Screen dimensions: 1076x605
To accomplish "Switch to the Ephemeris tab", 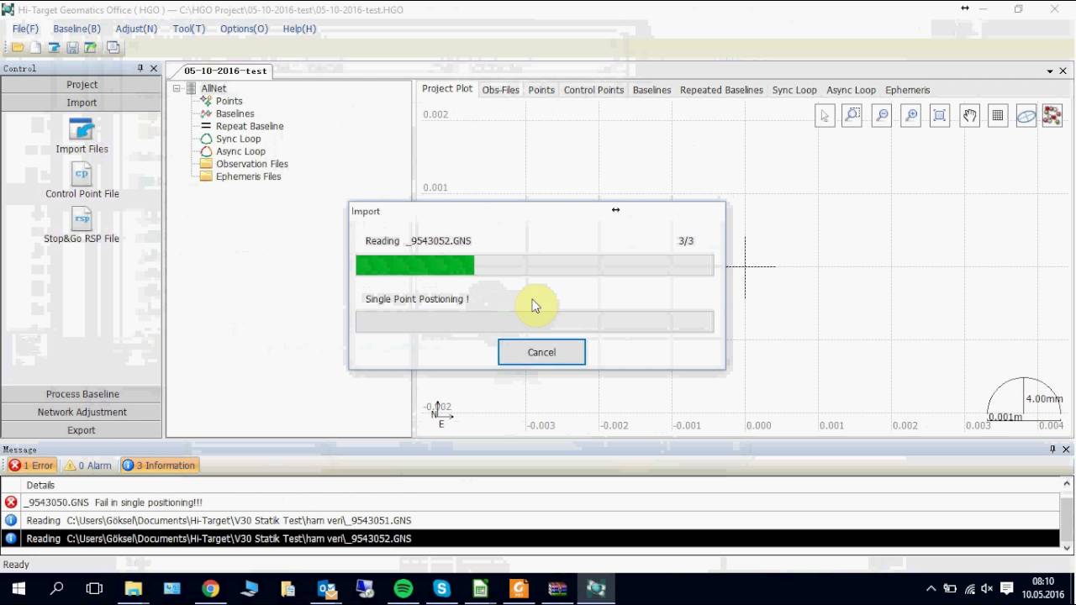I will pos(907,90).
